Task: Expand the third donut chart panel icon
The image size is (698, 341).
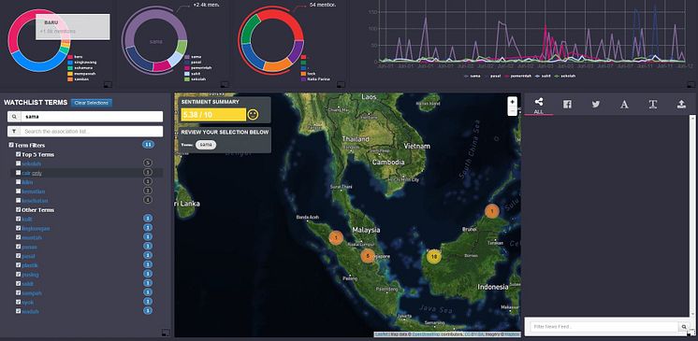Action: pos(341,84)
